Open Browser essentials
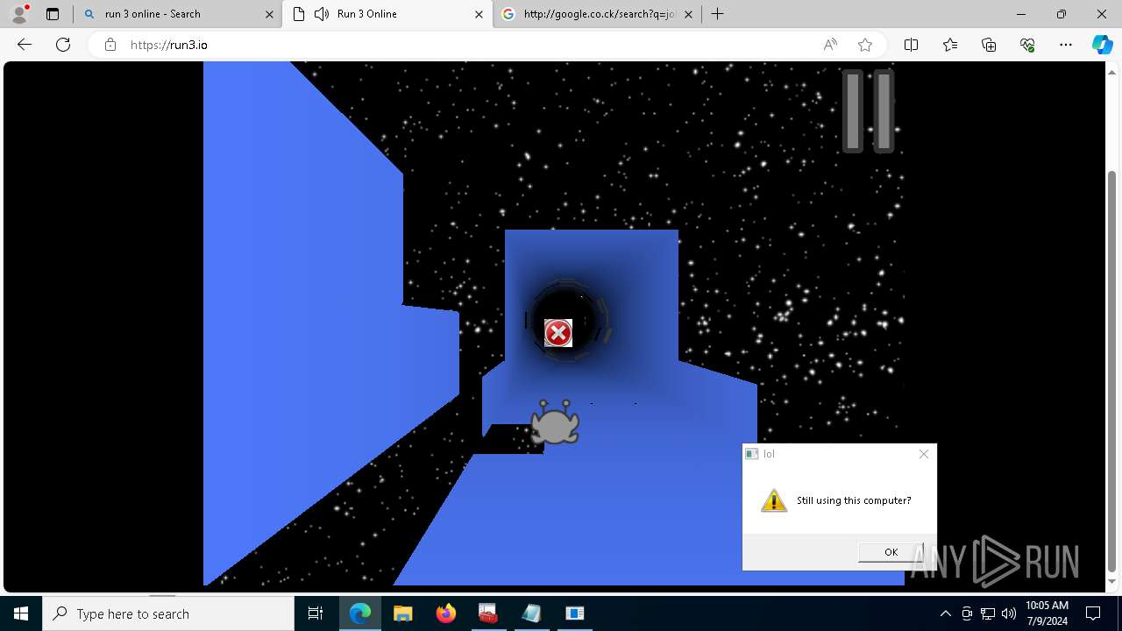Viewport: 1122px width, 631px height. coord(1027,45)
